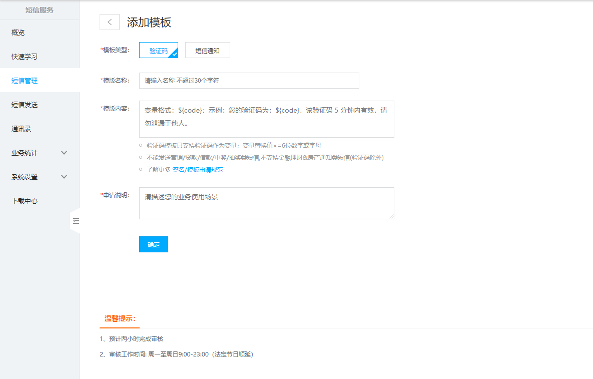Click inside the 模版内容 content textarea
Viewport: 593px width, 379px height.
point(266,119)
